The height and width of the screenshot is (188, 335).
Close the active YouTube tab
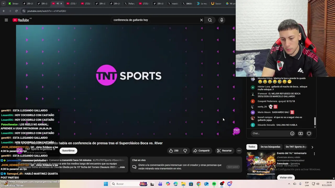(x=61, y=3)
